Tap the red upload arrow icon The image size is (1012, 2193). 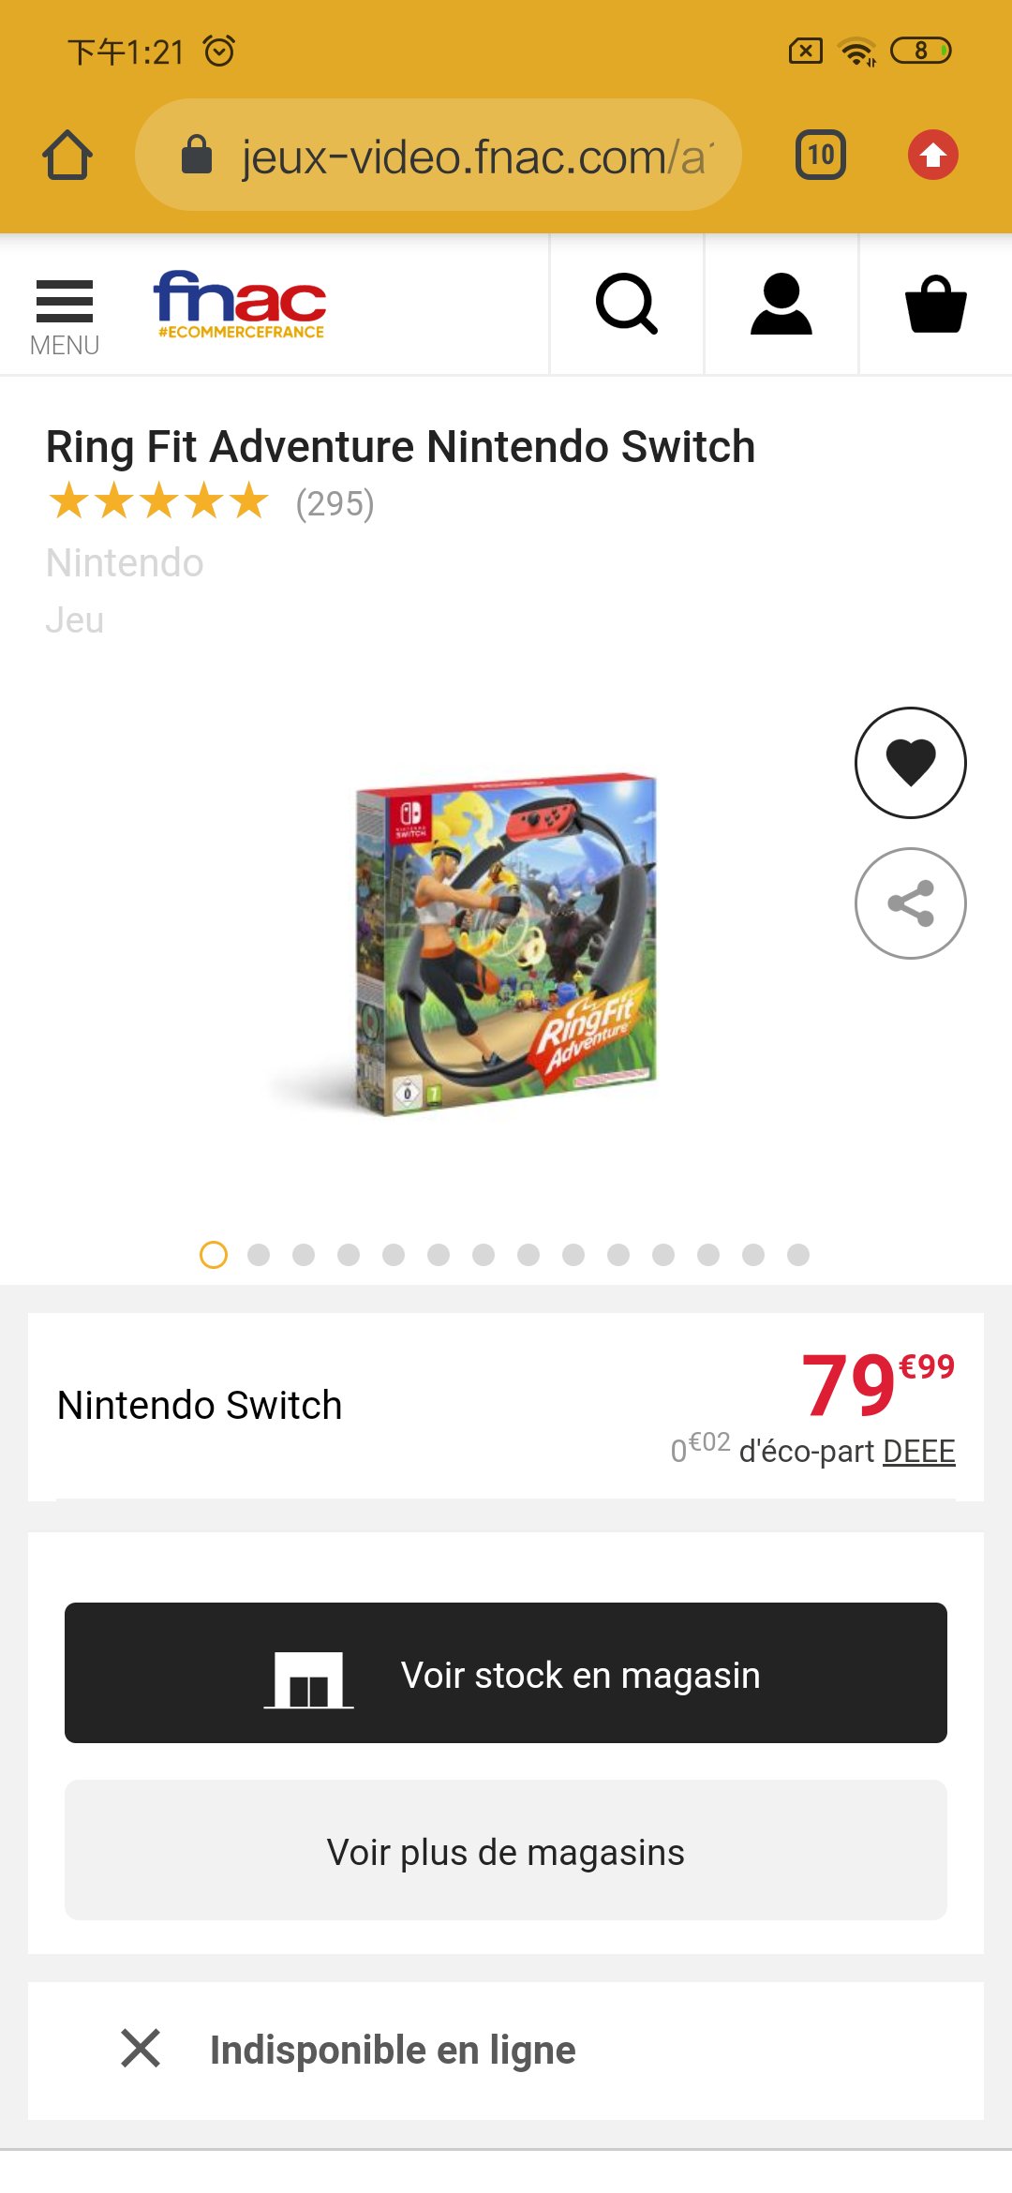pos(932,155)
